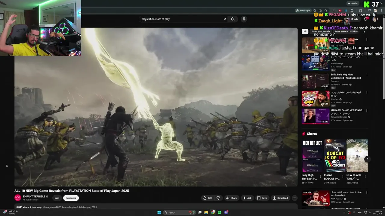Open options menu for MAHASTI DANCE MIX video
The width and height of the screenshot is (385, 216).
(367, 111)
